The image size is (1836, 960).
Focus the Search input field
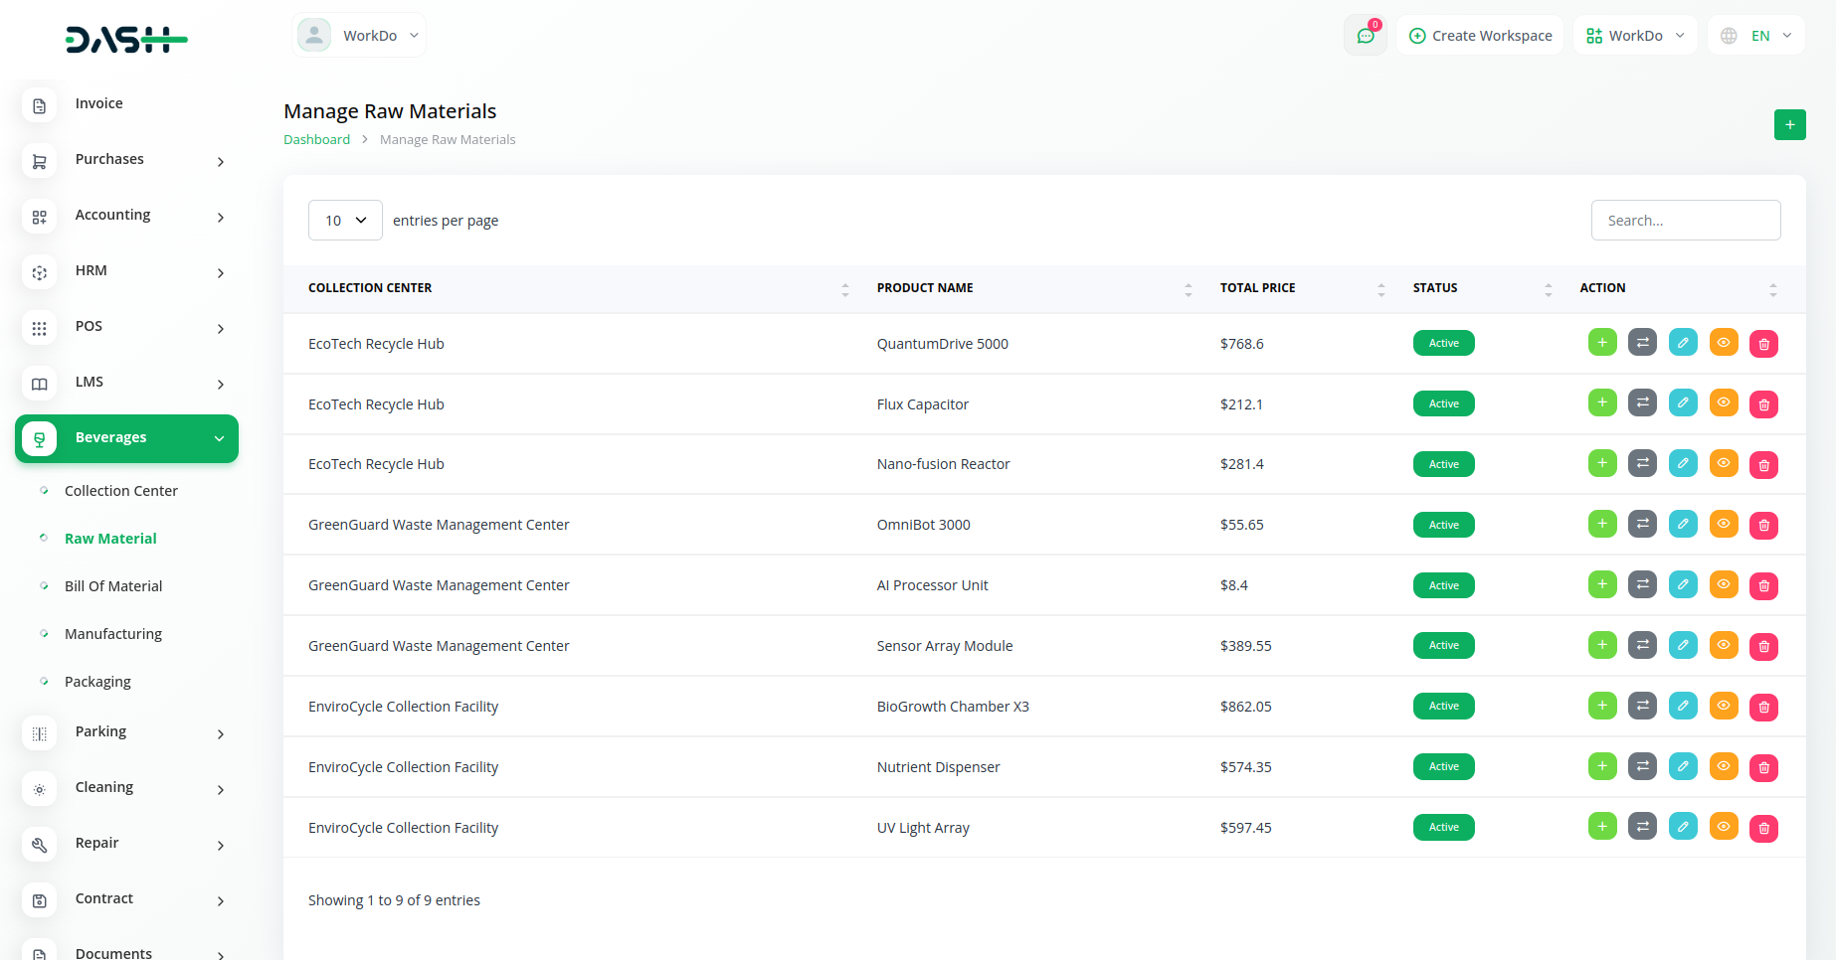[x=1685, y=221]
